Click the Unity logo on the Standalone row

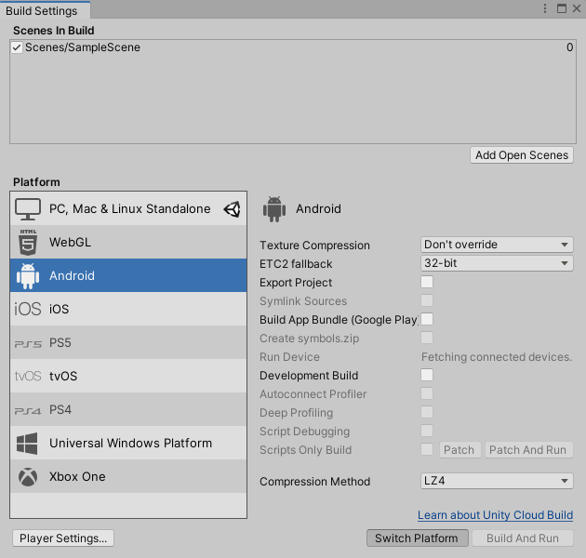232,209
